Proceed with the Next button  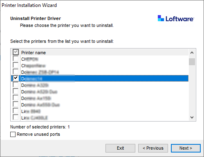click(186, 148)
